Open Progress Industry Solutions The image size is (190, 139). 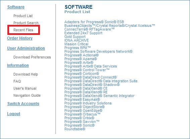(88, 103)
